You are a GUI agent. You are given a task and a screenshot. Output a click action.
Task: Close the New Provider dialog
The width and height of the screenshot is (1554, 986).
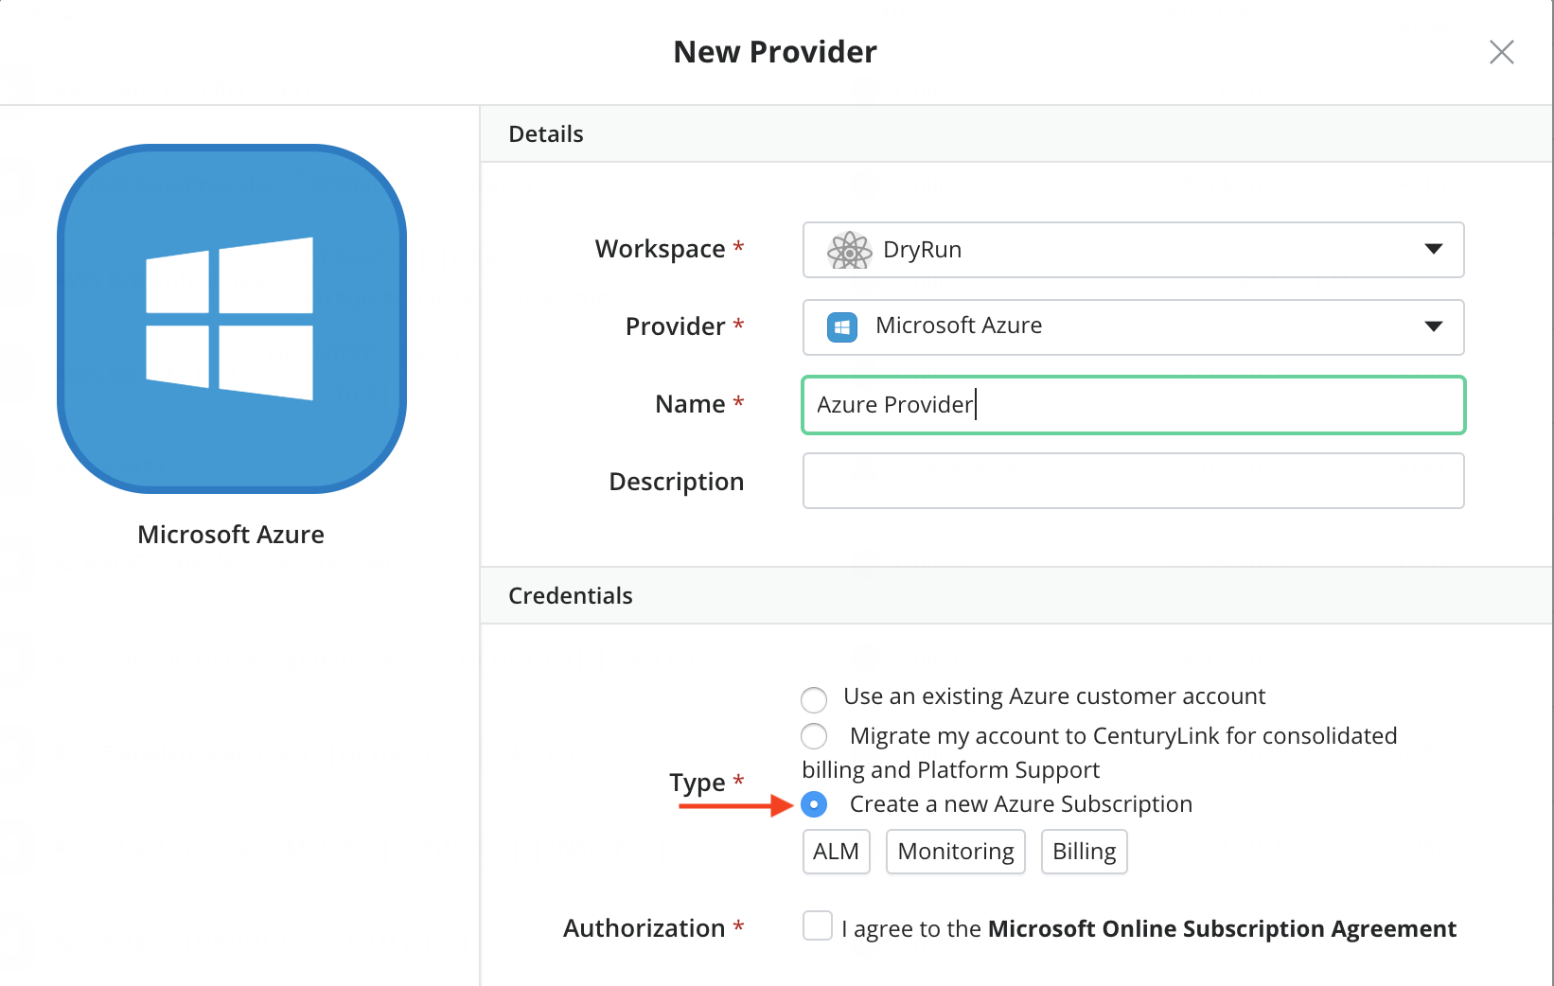(1501, 52)
